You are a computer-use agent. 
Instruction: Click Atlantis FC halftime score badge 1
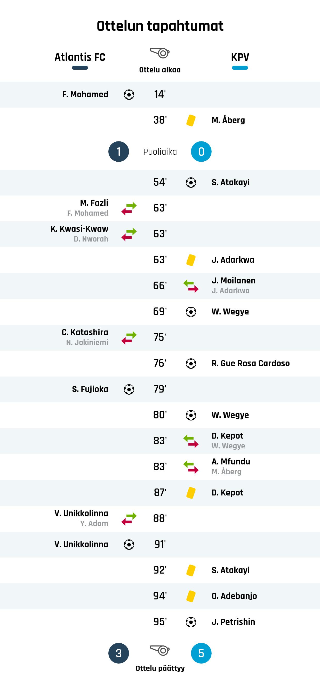click(x=118, y=152)
